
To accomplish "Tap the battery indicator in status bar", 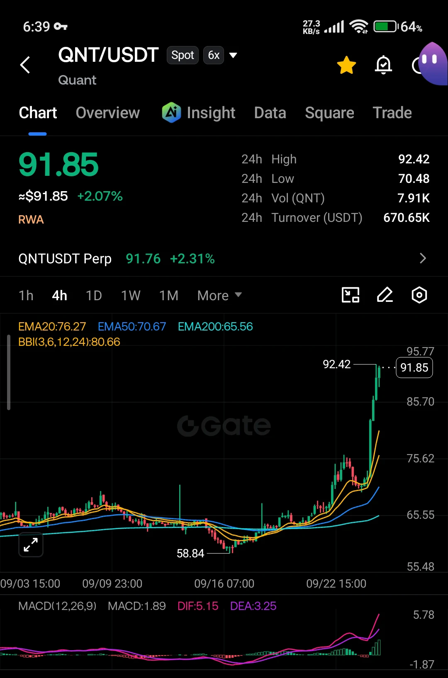I will click(386, 27).
